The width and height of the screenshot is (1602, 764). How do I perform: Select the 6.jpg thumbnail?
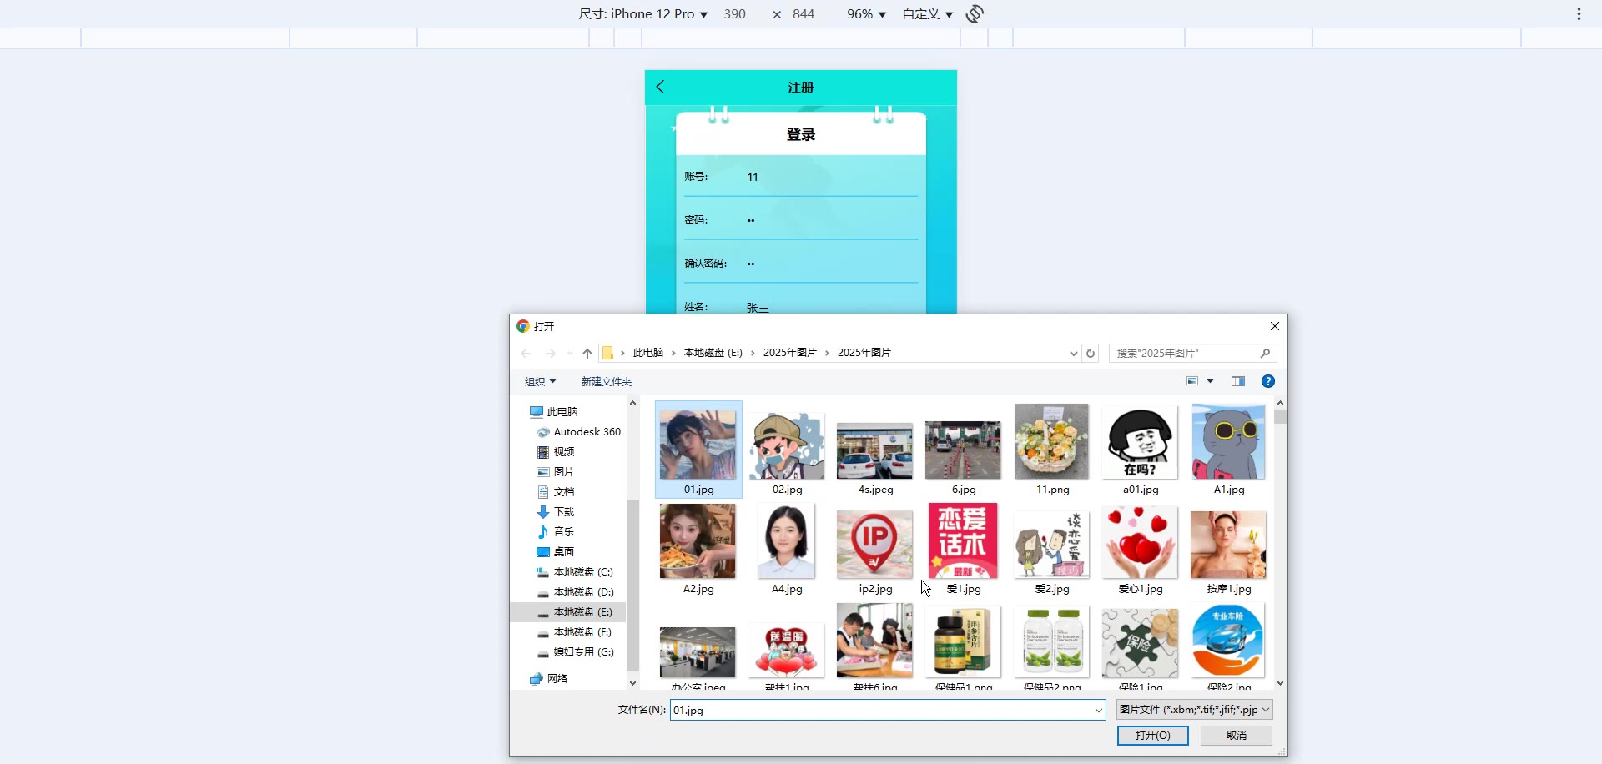[963, 450]
